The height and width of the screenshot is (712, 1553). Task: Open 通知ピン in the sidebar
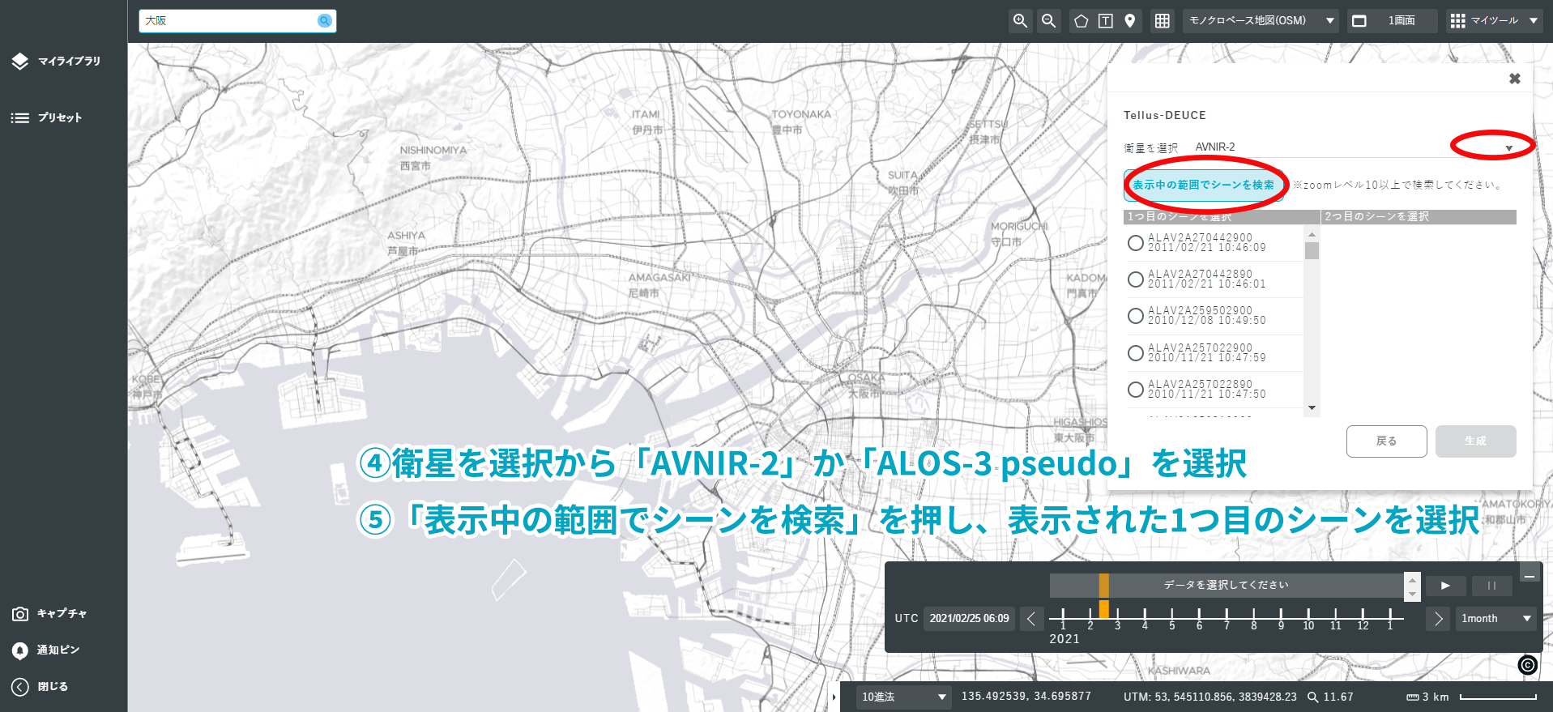click(46, 650)
